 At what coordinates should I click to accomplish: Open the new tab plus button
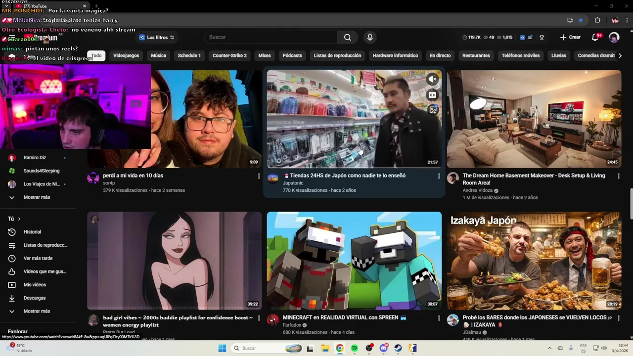pos(96,6)
